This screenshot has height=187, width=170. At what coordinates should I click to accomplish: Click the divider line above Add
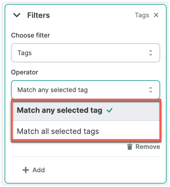coord(86,157)
